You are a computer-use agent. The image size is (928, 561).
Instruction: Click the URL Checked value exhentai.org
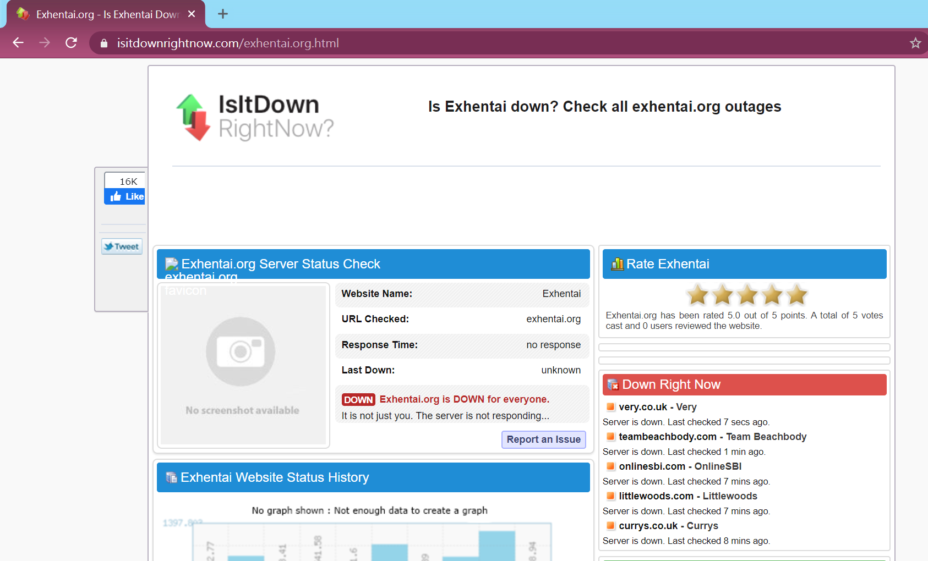553,319
